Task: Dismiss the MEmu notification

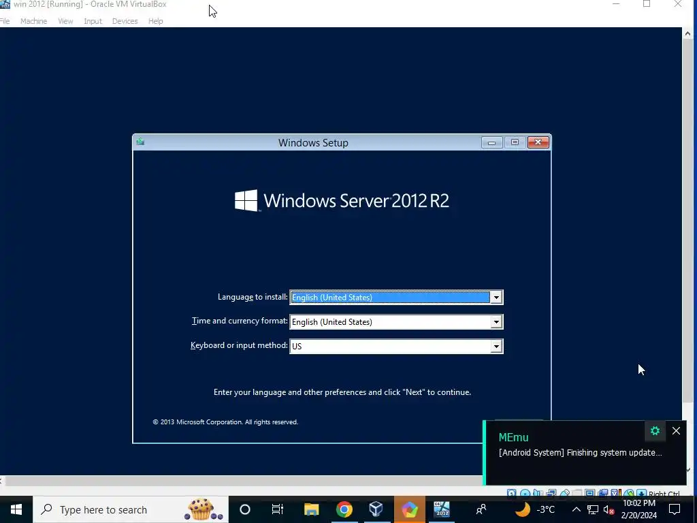Action: [x=676, y=430]
